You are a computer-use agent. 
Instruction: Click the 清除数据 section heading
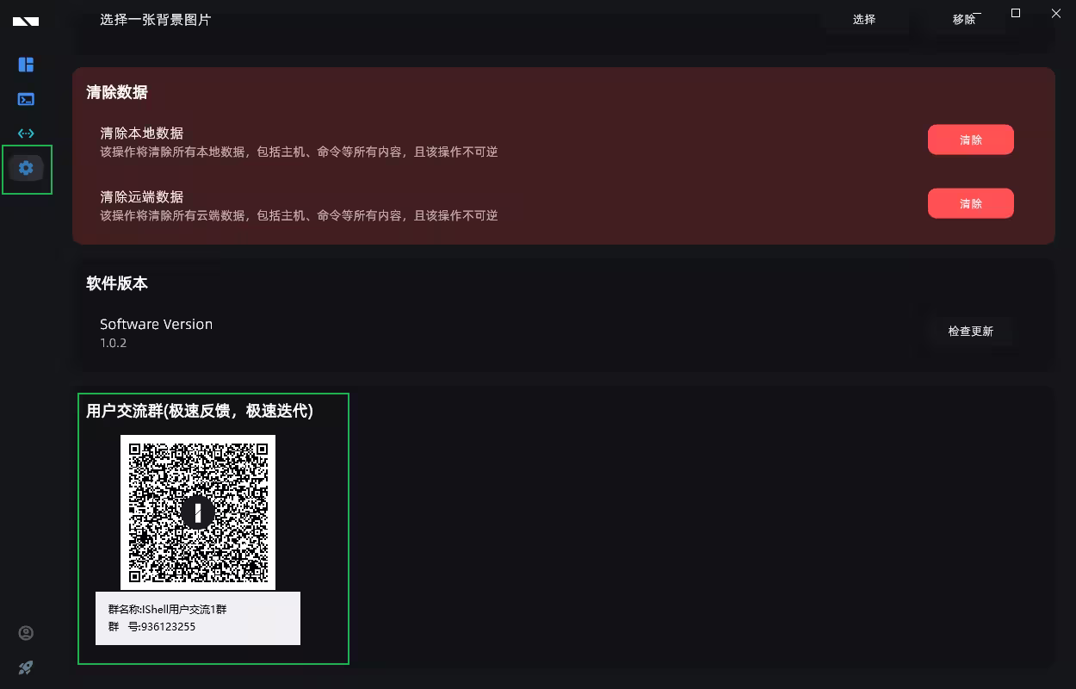[x=117, y=92]
